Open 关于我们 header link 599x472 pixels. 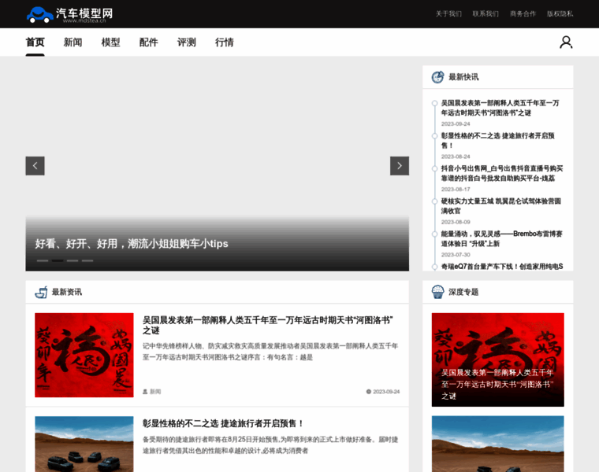click(x=449, y=13)
